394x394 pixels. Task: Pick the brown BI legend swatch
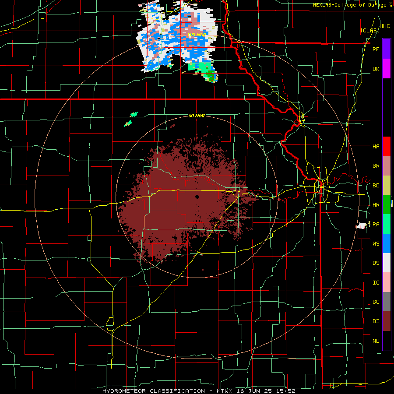click(x=387, y=321)
